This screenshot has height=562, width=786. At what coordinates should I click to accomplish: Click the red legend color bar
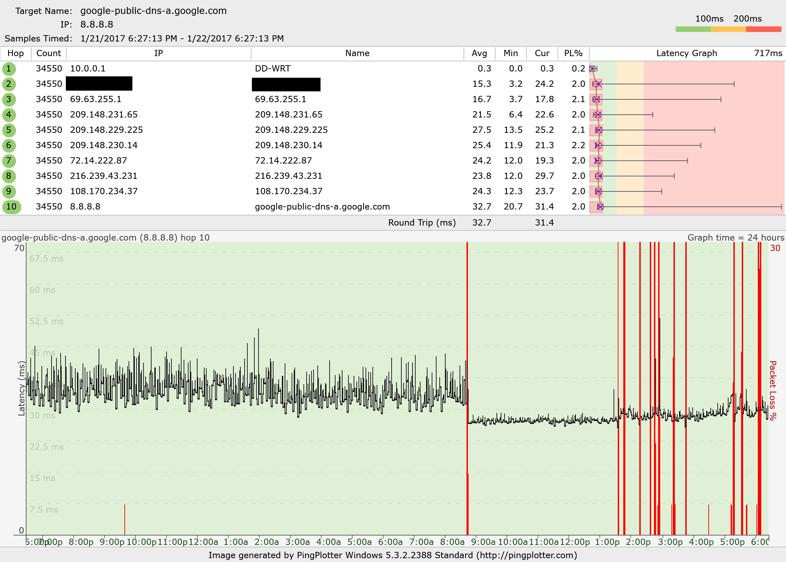coord(764,29)
